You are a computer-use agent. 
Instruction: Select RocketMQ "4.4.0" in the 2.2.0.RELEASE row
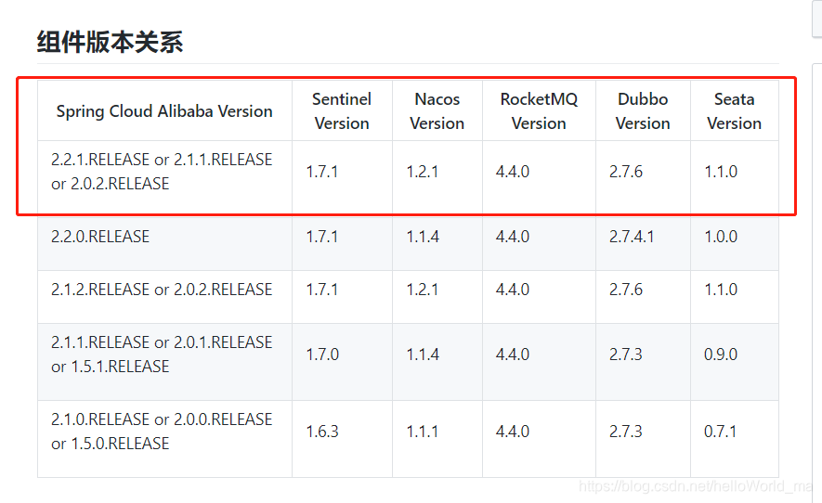tap(512, 237)
